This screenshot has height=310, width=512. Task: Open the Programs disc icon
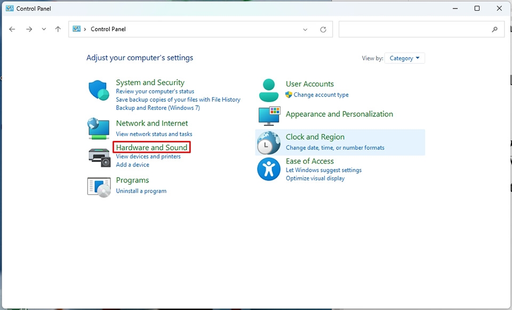99,187
